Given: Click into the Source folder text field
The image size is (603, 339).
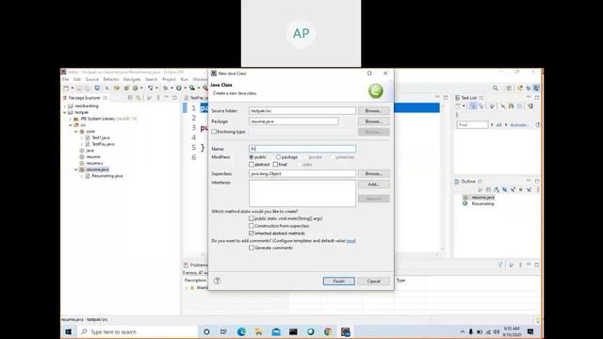Looking at the screenshot, I should [302, 111].
